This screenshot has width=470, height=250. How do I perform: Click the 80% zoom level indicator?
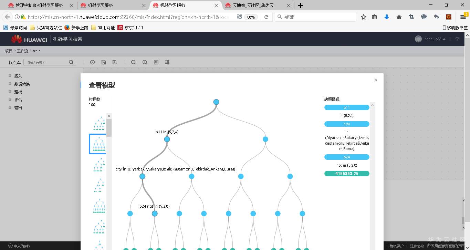coord(251,17)
